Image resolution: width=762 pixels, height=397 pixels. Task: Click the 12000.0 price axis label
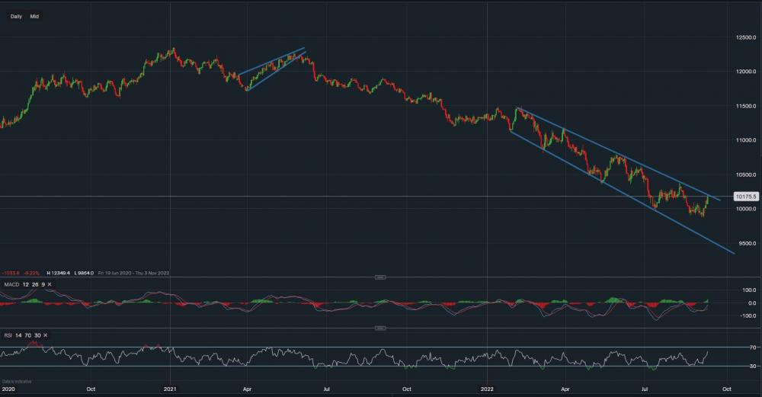click(x=744, y=72)
